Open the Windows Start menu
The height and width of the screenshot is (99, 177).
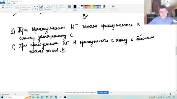pyautogui.click(x=2, y=97)
